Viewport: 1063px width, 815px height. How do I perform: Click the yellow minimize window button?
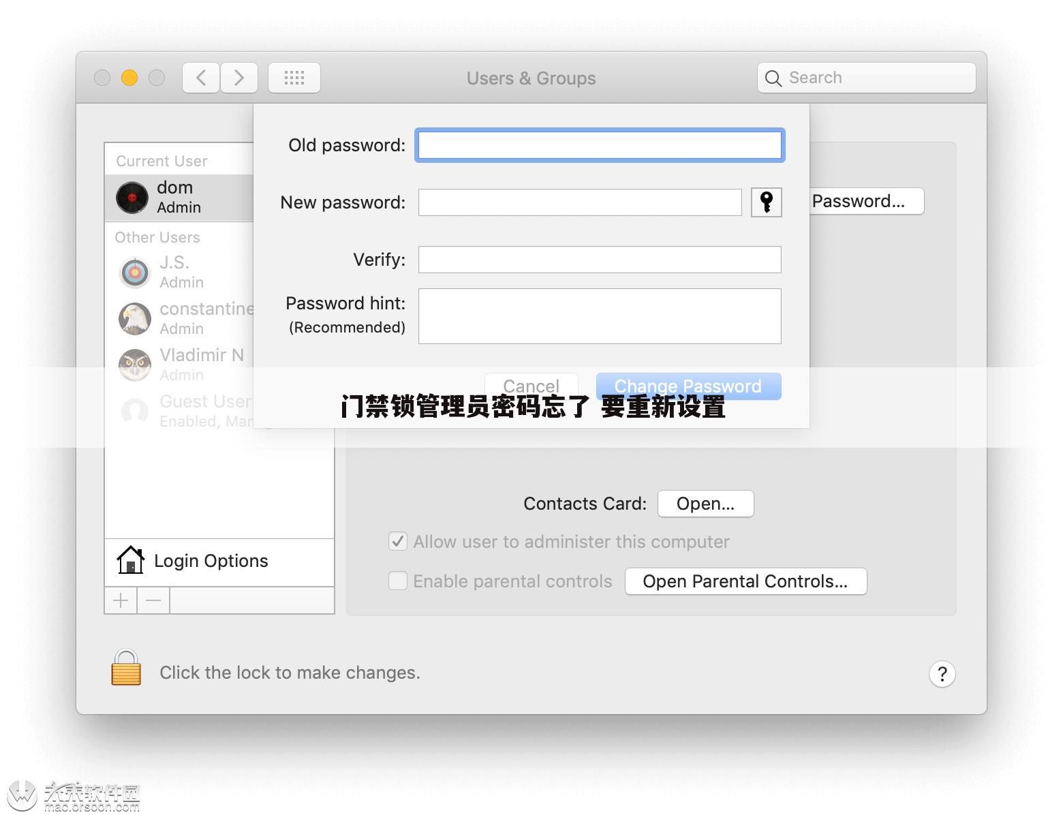pos(129,78)
